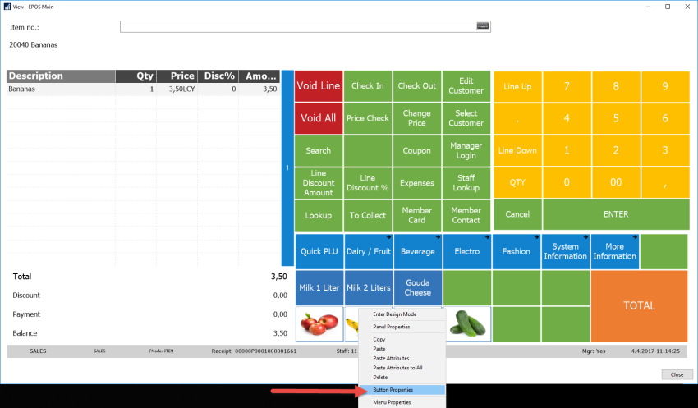698x408 pixels.
Task: Select the Bananas line in receipt list
Action: (144, 89)
